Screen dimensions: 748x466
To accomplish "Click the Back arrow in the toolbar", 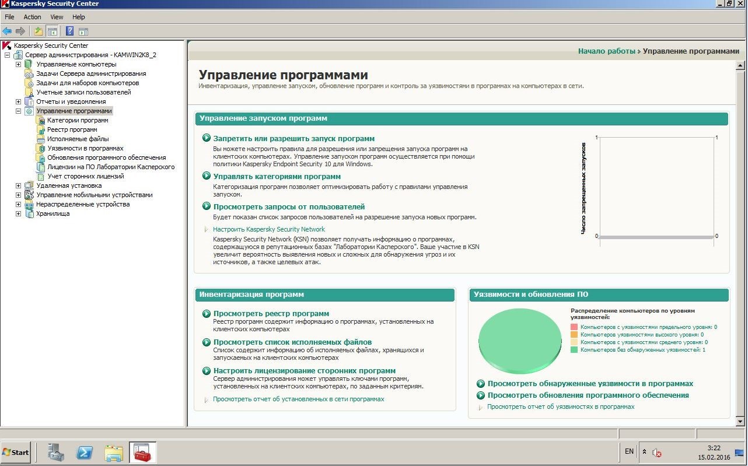I will (7, 31).
